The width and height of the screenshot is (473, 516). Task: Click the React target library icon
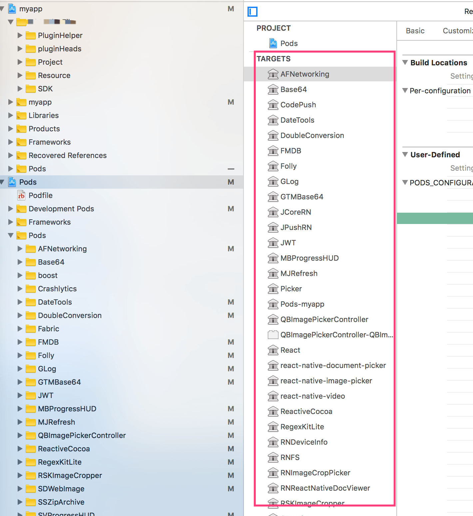(x=273, y=350)
